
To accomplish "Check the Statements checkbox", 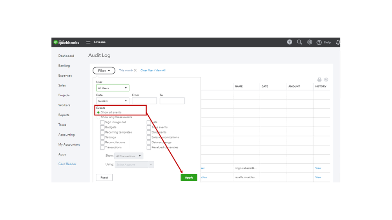I will (x=149, y=132).
